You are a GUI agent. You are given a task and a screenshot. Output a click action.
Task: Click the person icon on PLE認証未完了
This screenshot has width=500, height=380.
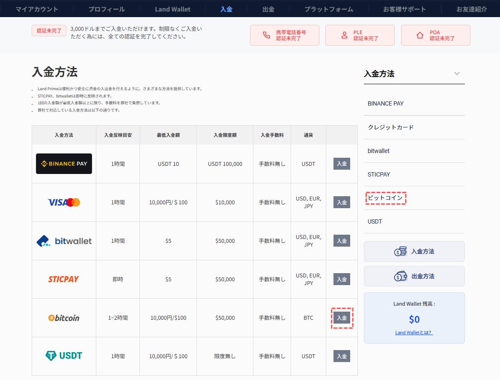345,35
